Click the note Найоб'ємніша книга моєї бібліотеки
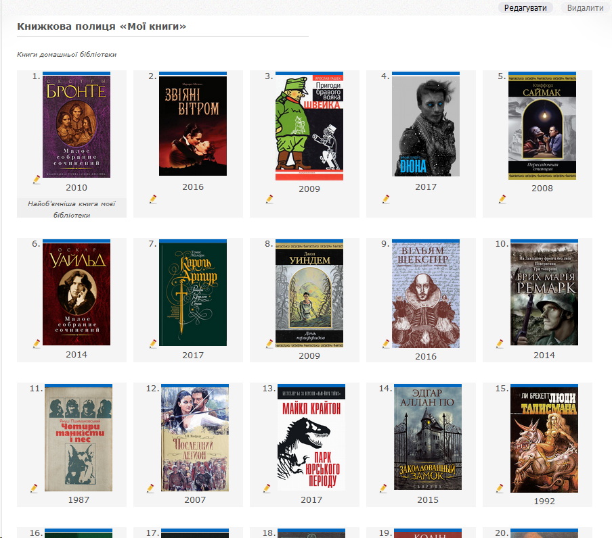The width and height of the screenshot is (612, 538). pos(72,210)
